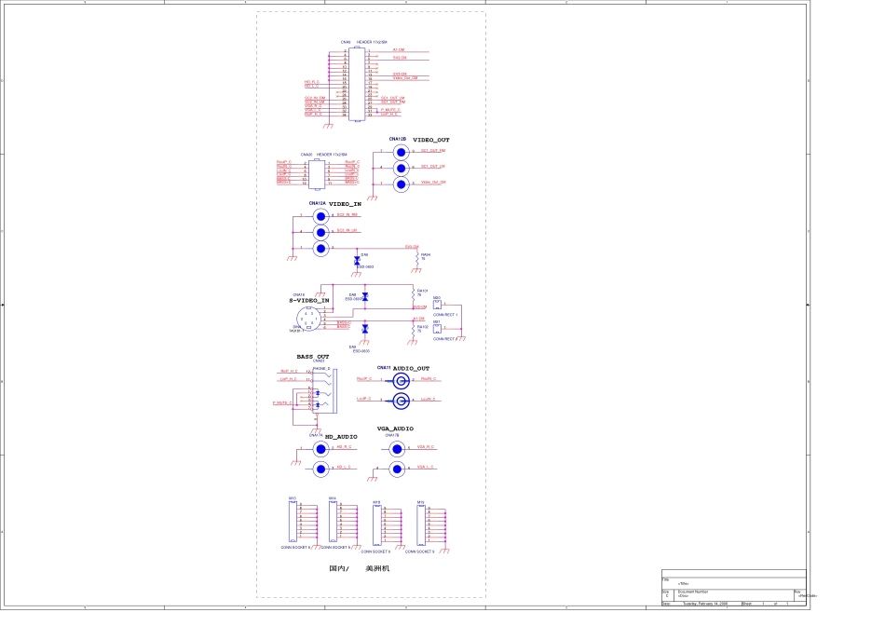The image size is (885, 626).
Task: Select the CNA20 header body
Action: (317, 174)
